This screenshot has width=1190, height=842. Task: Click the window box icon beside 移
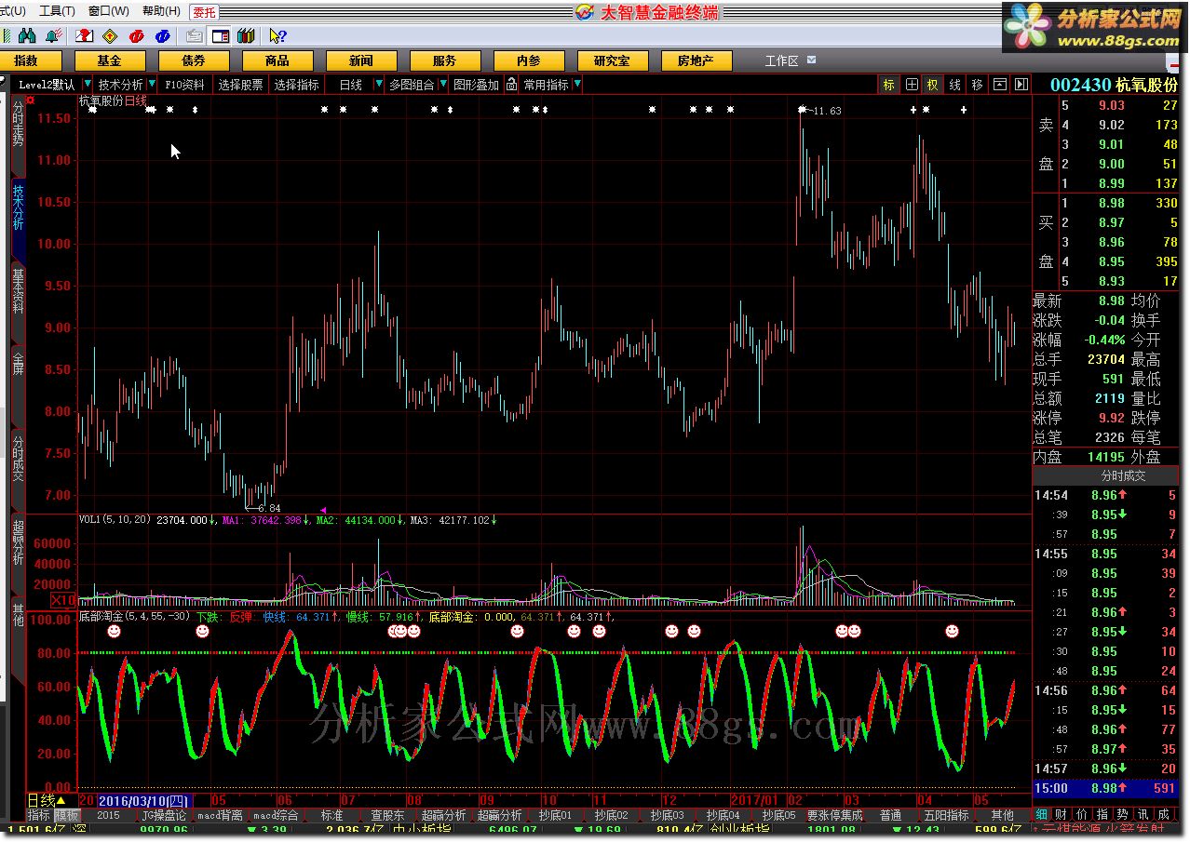1000,85
